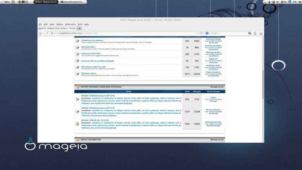The image size is (302, 170).
Task: Click message count 22633 for Discussions Libres
Action: coord(197,74)
